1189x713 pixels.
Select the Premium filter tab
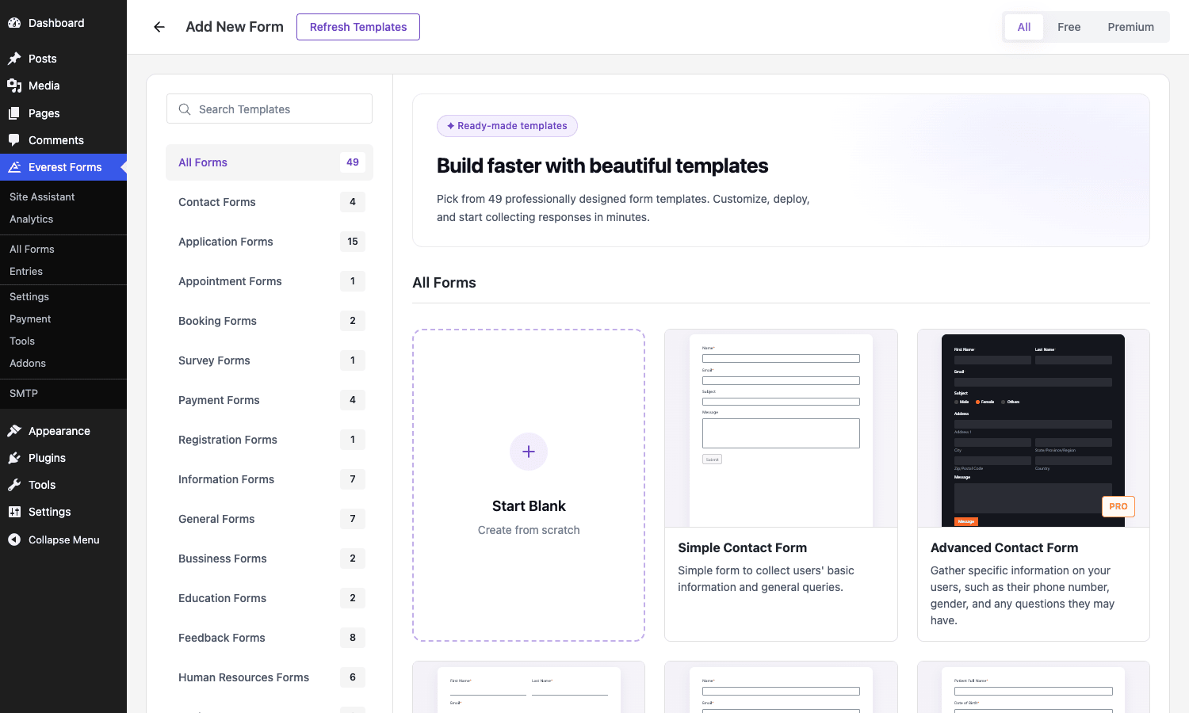point(1130,27)
